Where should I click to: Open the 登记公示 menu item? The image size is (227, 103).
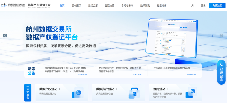click(93, 5)
